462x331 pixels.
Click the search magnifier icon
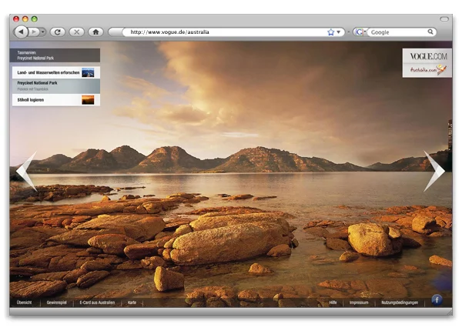(430, 32)
